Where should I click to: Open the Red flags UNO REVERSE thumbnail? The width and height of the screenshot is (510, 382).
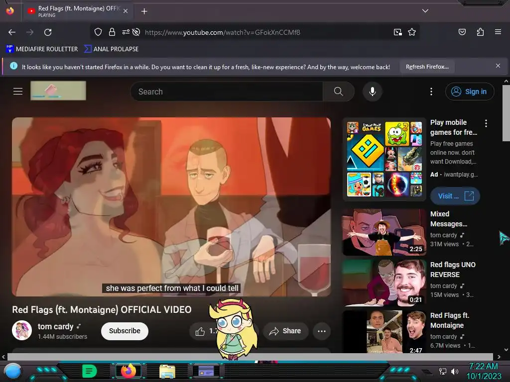click(x=384, y=283)
